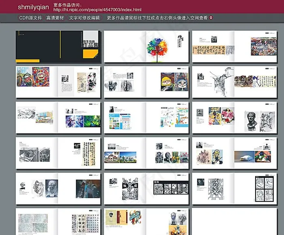
Task: Open the spread with blue infographic designs
Action: [146, 117]
